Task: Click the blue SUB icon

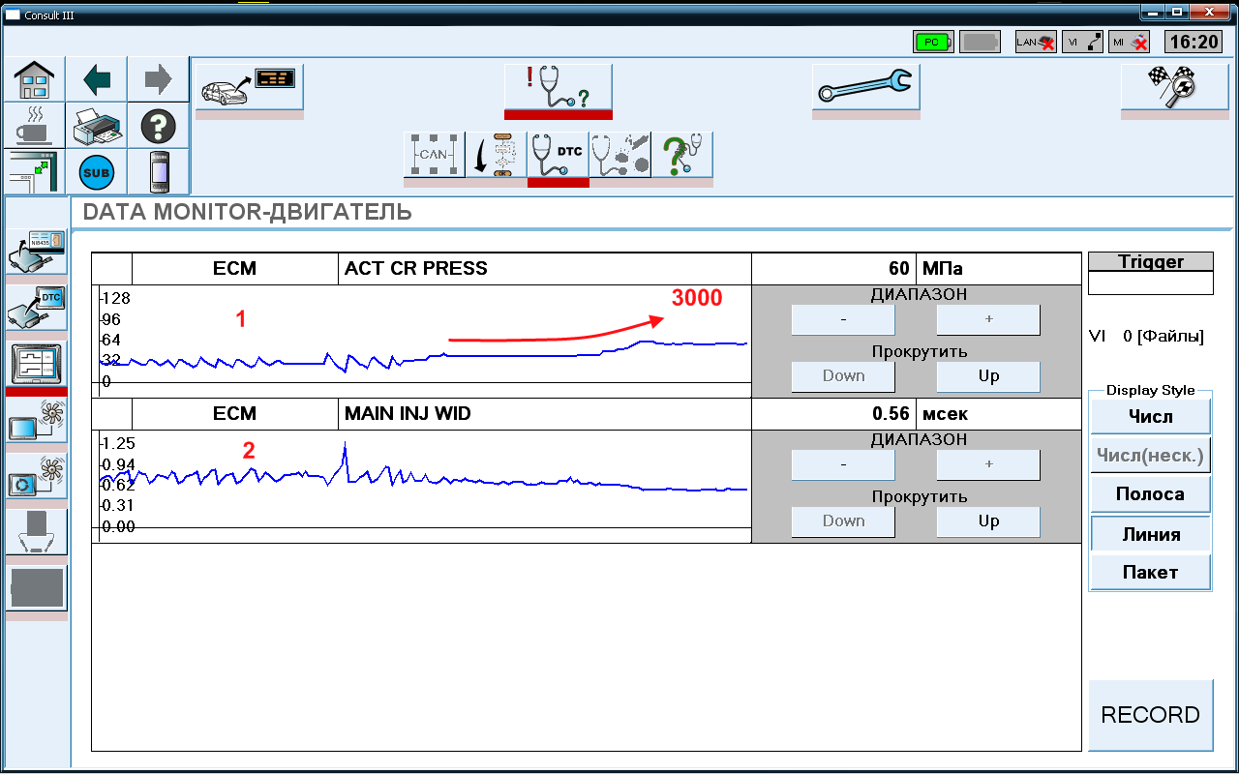Action: pyautogui.click(x=97, y=172)
